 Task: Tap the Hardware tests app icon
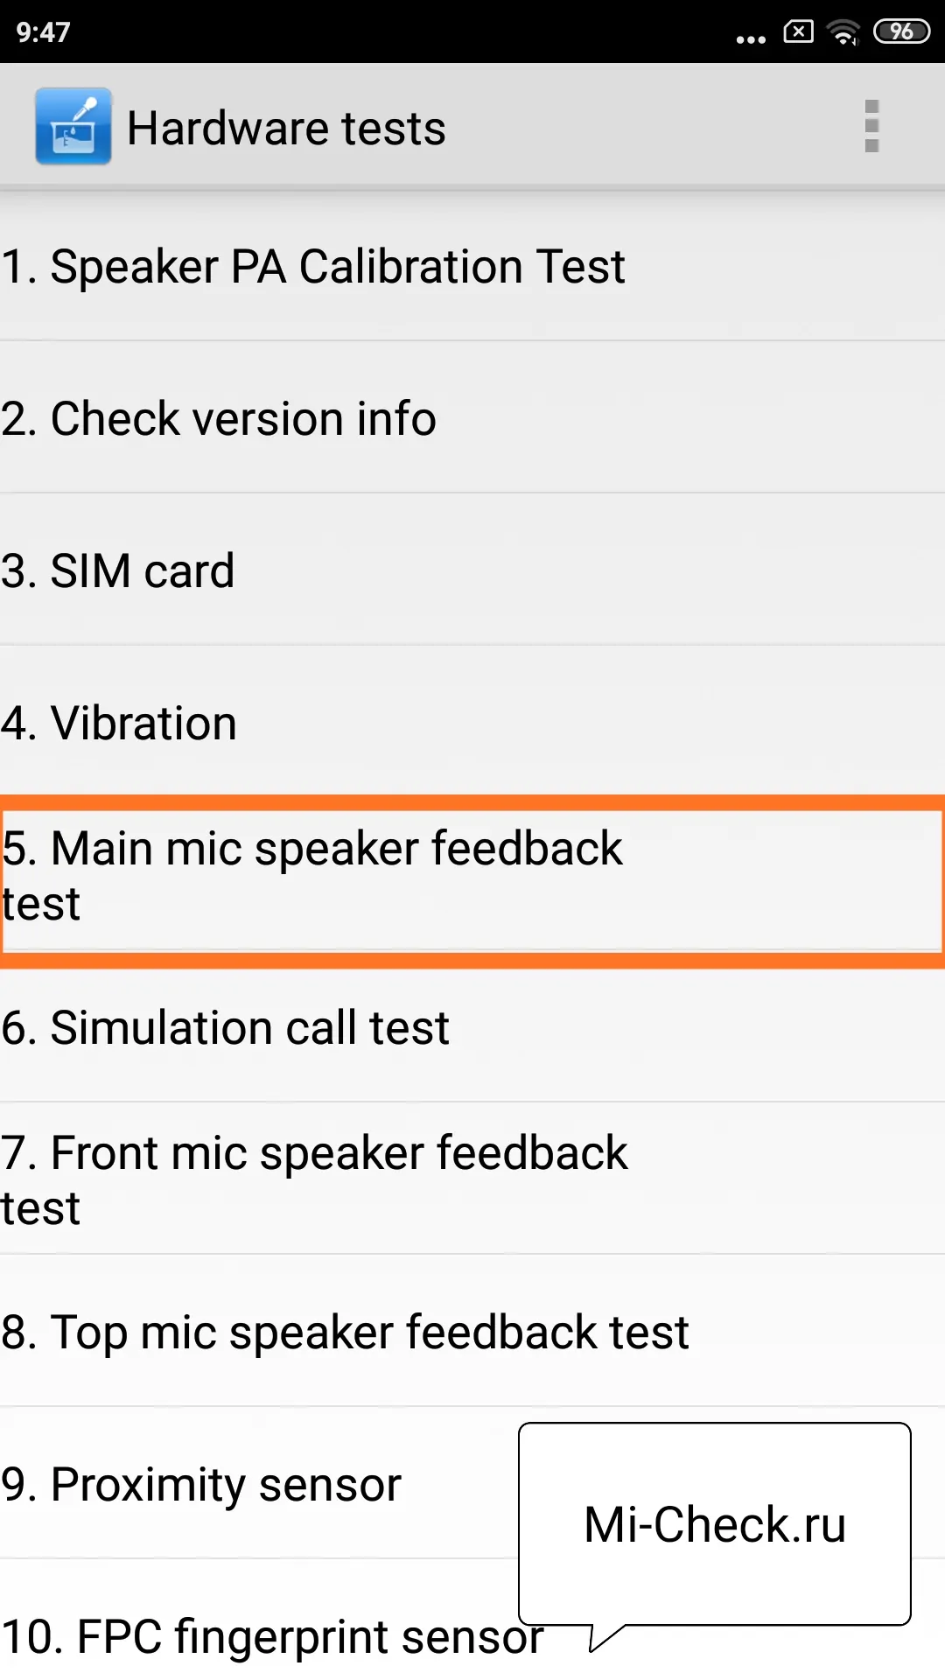73,126
